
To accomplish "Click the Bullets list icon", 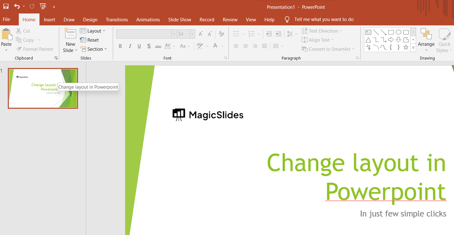I will [236, 34].
